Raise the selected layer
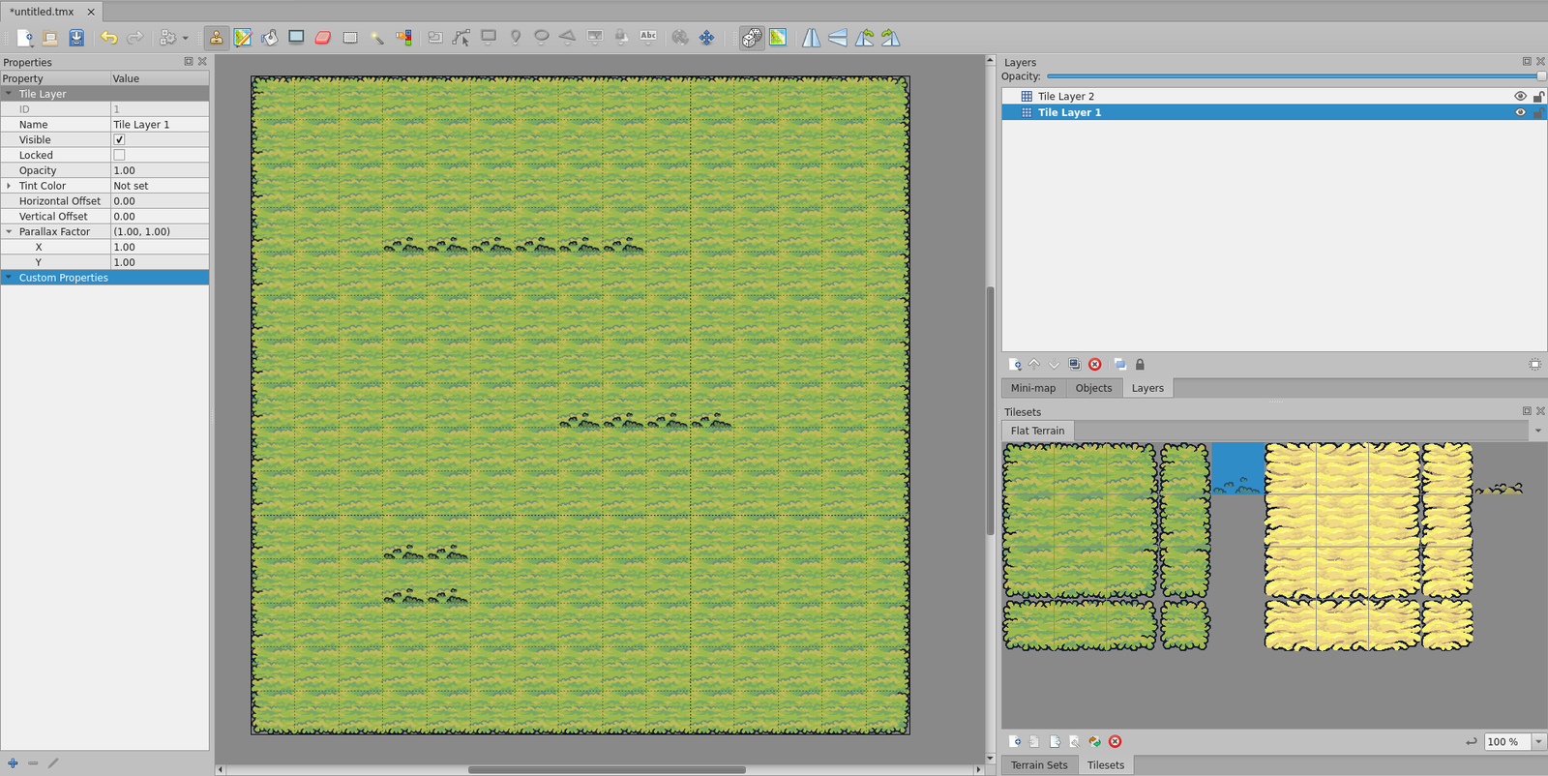 pos(1034,365)
